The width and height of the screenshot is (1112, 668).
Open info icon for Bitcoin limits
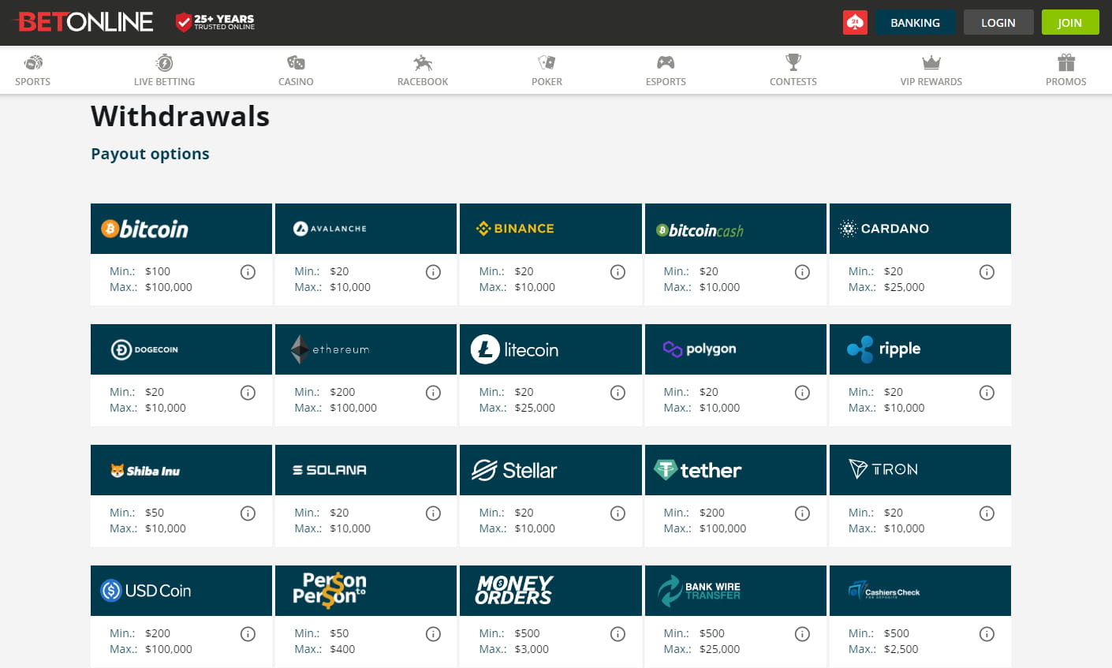248,272
